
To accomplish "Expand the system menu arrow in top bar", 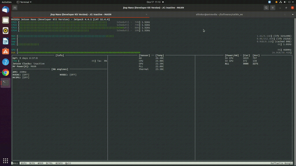I will [x=293, y=2].
